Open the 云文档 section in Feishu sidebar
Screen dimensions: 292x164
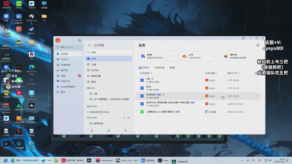point(69,54)
